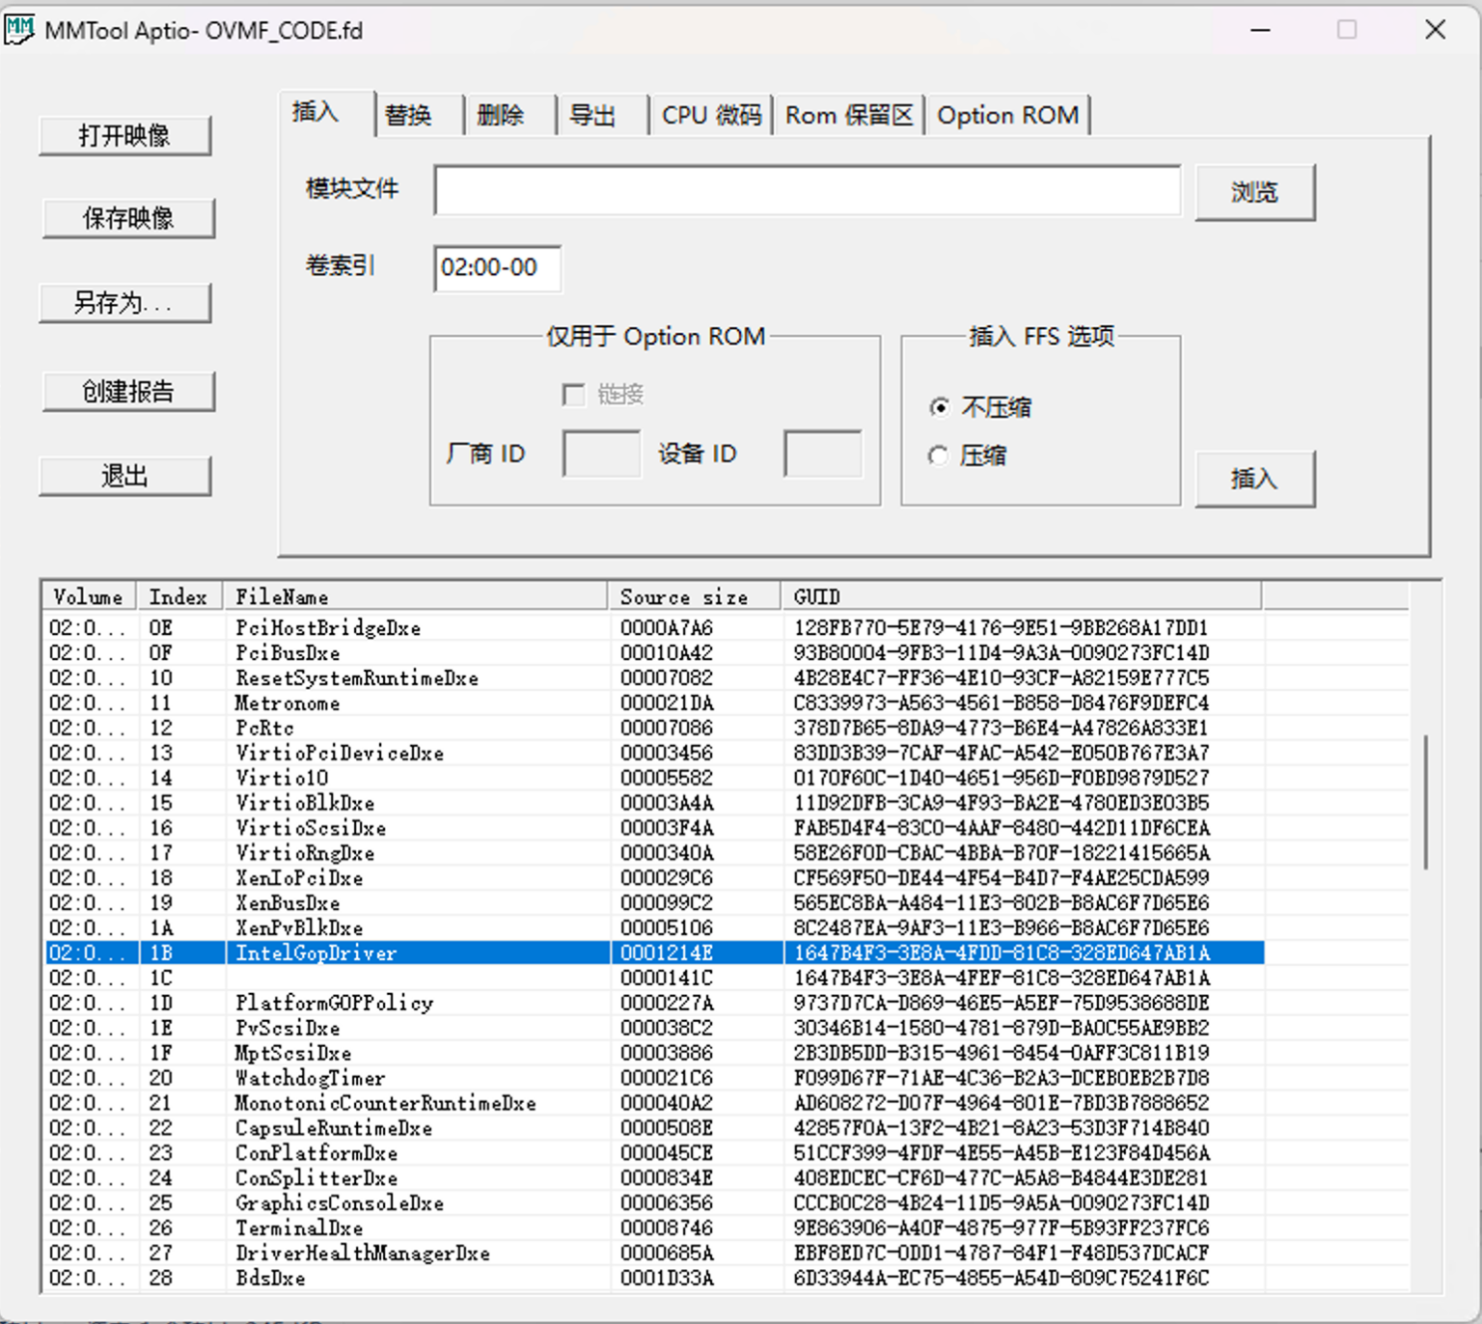Switch to the Option ROM tab
1482x1324 pixels.
[1007, 114]
